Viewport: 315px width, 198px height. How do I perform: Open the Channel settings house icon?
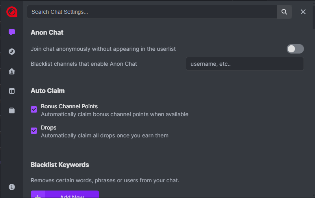click(x=12, y=71)
